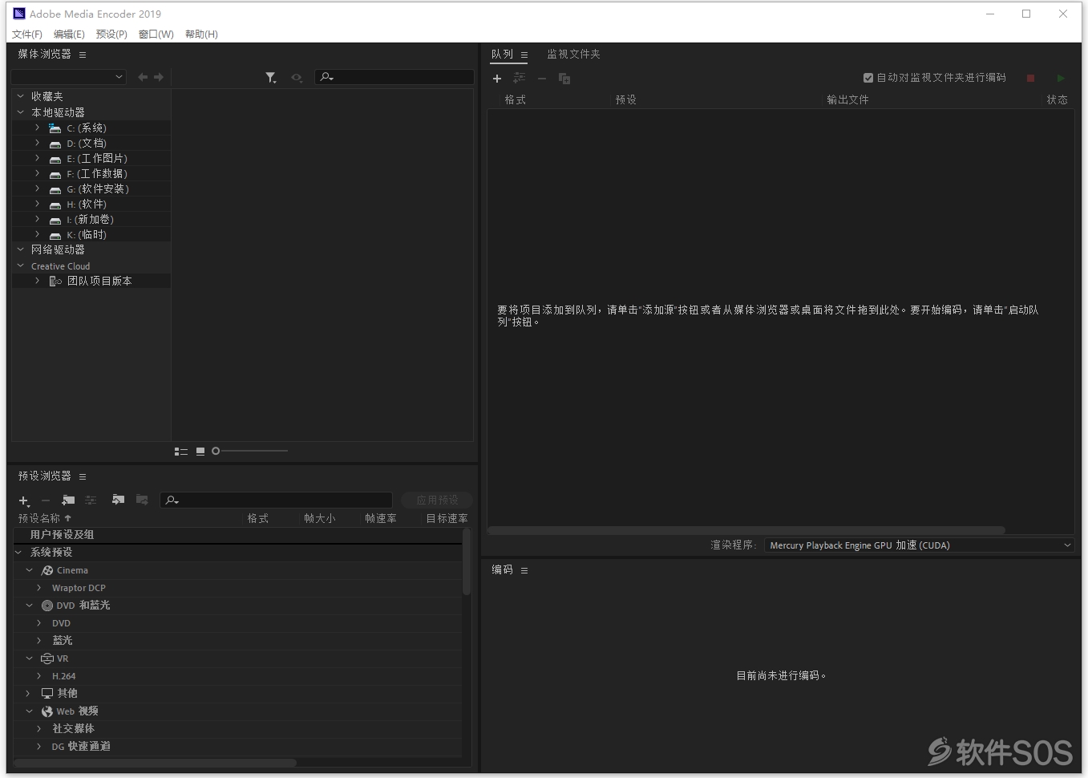Click the 应用预设 button
The width and height of the screenshot is (1088, 778).
pos(437,500)
